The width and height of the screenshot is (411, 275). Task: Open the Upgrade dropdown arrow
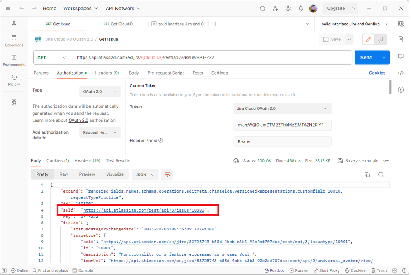point(353,8)
